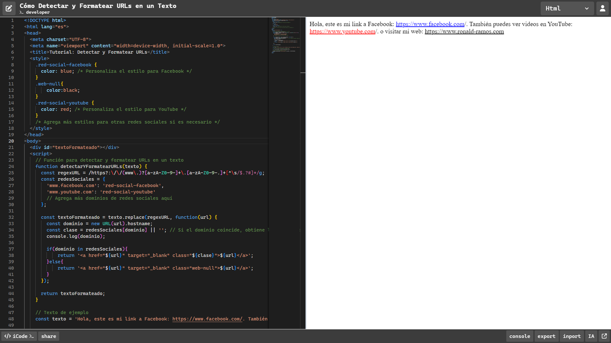
Task: Open the IA assistant
Action: 591,336
